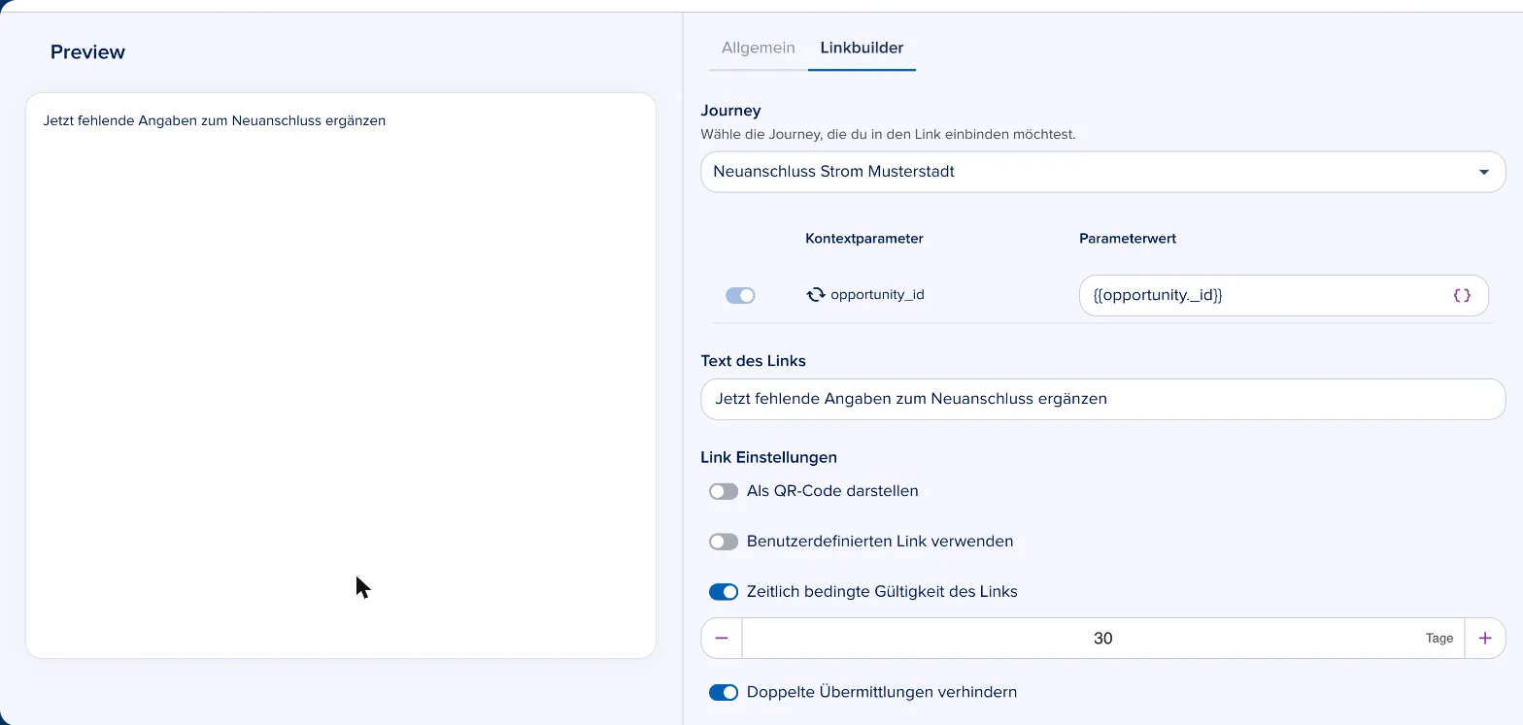
Task: Click the hint text Wähle die Journey
Action: pyautogui.click(x=889, y=135)
